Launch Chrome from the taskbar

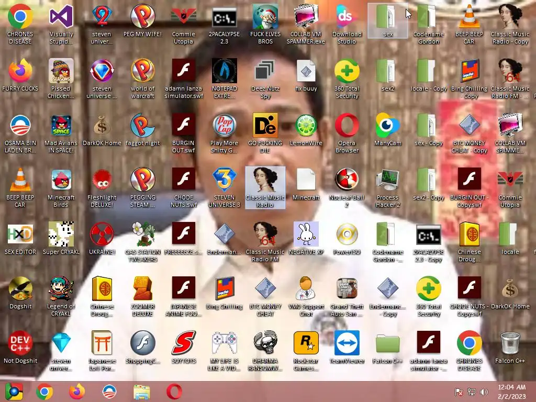point(44,392)
